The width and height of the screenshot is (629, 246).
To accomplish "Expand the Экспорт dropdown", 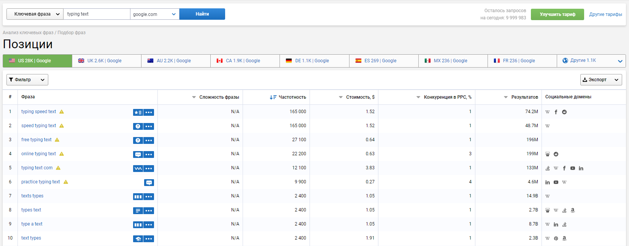I will [x=601, y=80].
